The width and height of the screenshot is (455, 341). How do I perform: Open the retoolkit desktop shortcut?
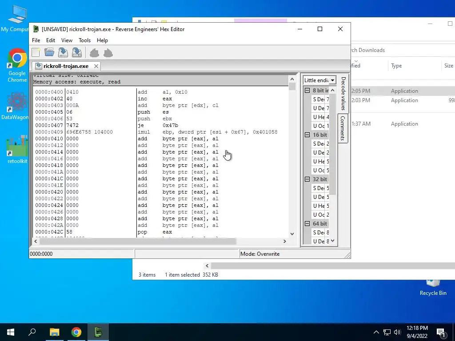point(17,150)
